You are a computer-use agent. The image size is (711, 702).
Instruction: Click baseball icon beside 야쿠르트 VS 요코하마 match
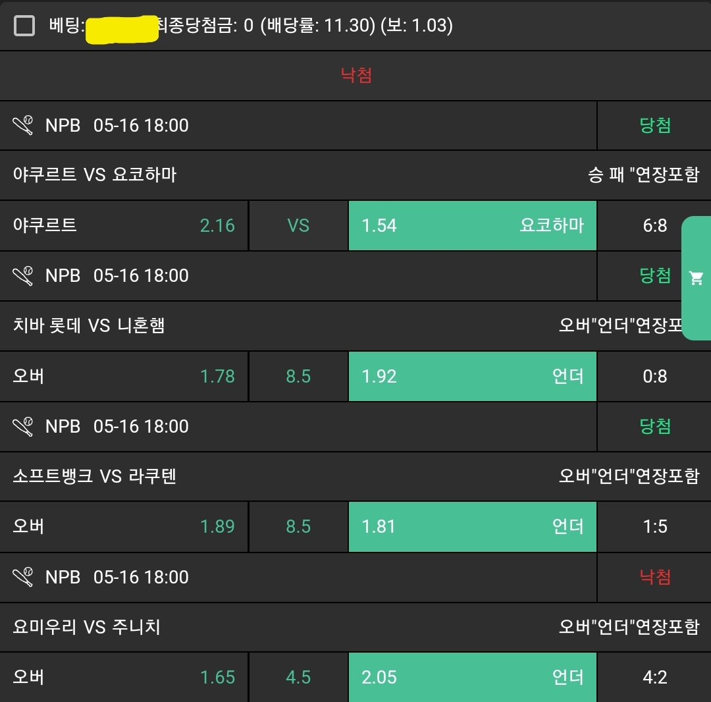[23, 125]
